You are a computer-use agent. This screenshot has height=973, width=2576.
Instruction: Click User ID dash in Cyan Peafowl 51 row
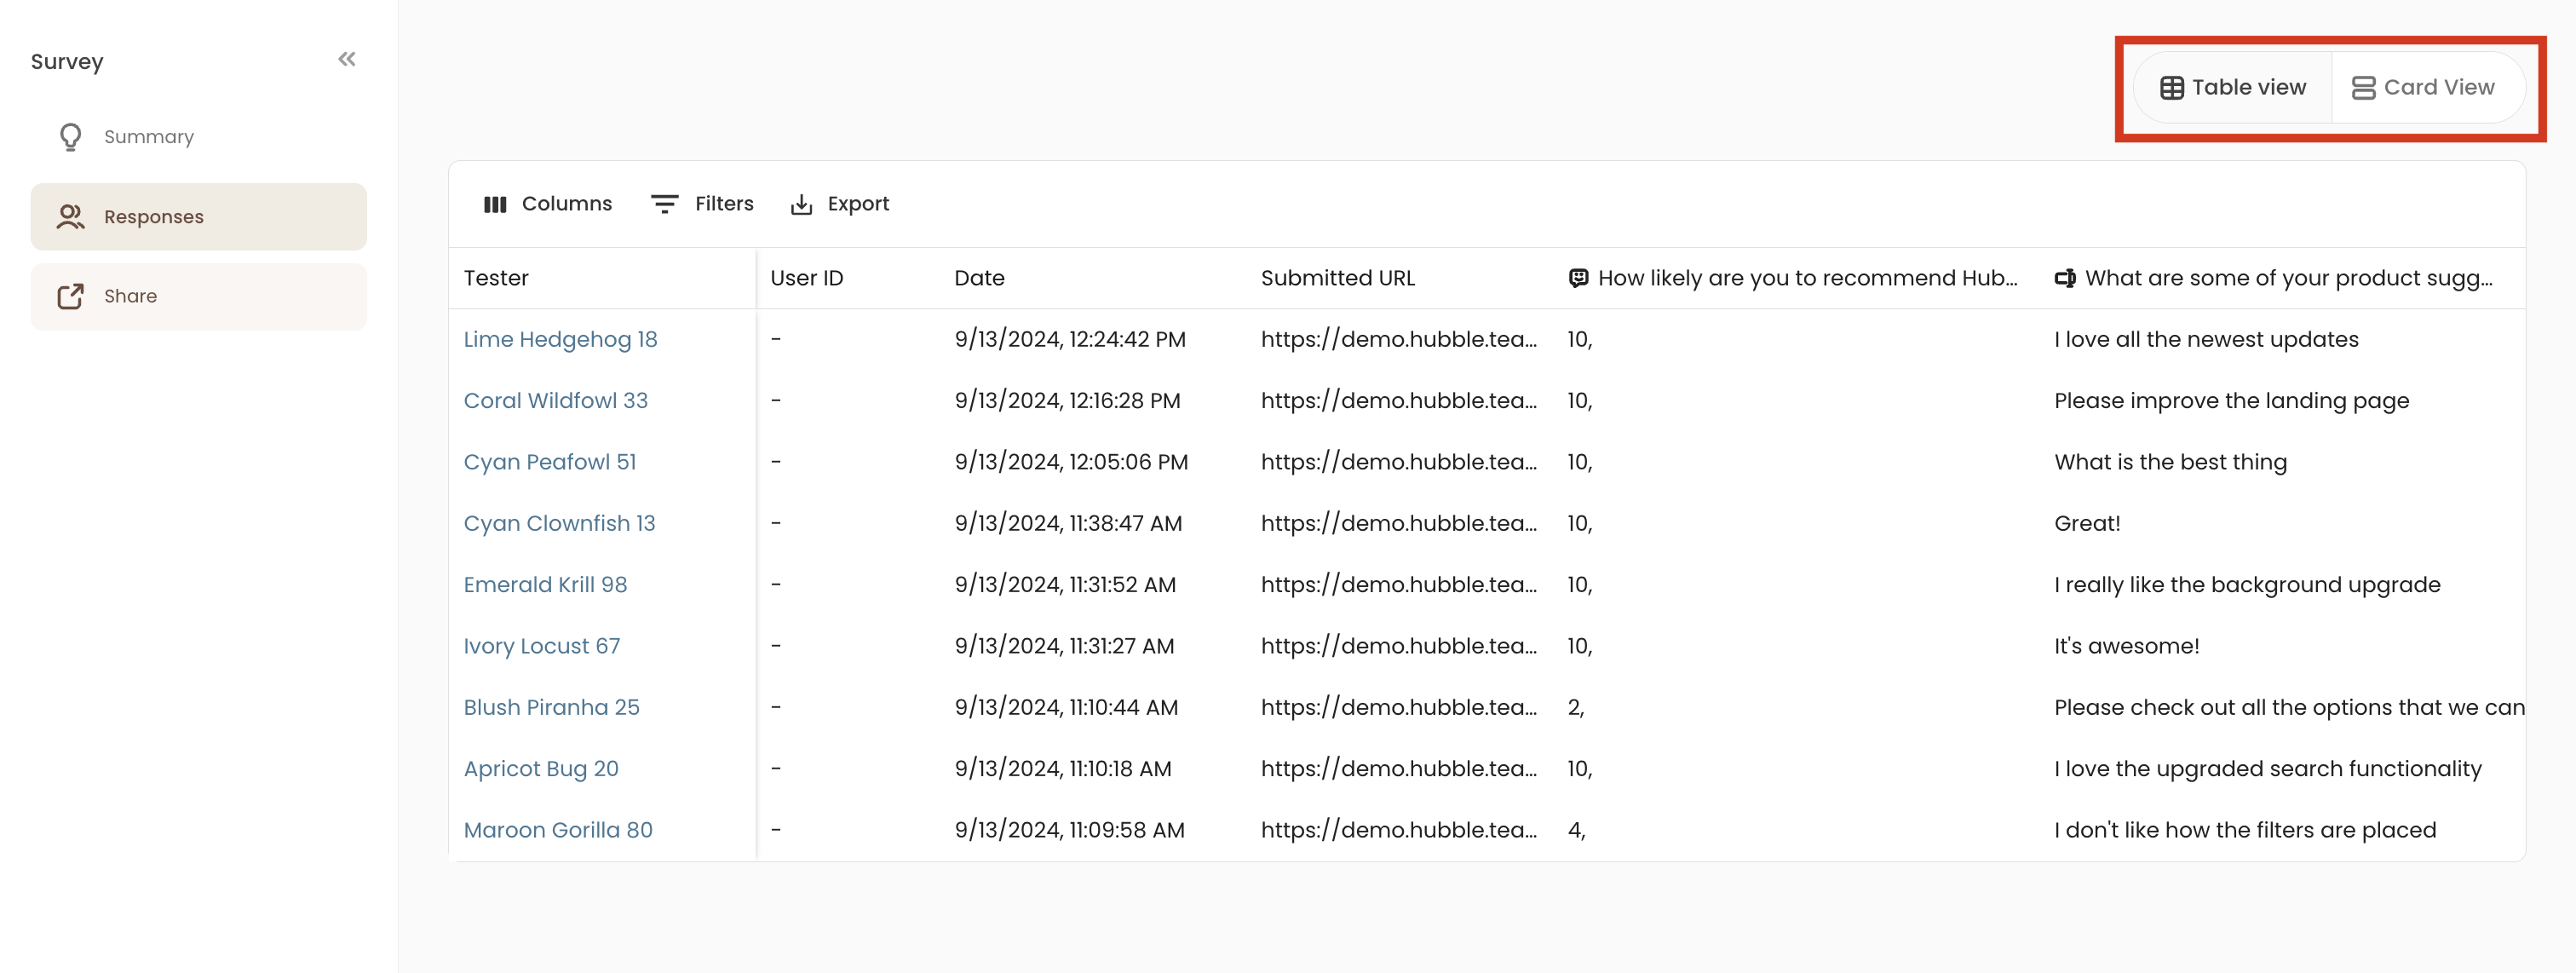click(776, 462)
